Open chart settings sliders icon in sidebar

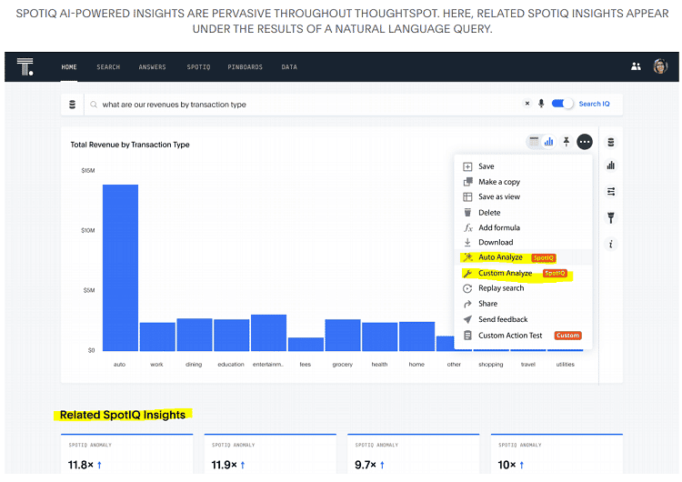(x=611, y=191)
